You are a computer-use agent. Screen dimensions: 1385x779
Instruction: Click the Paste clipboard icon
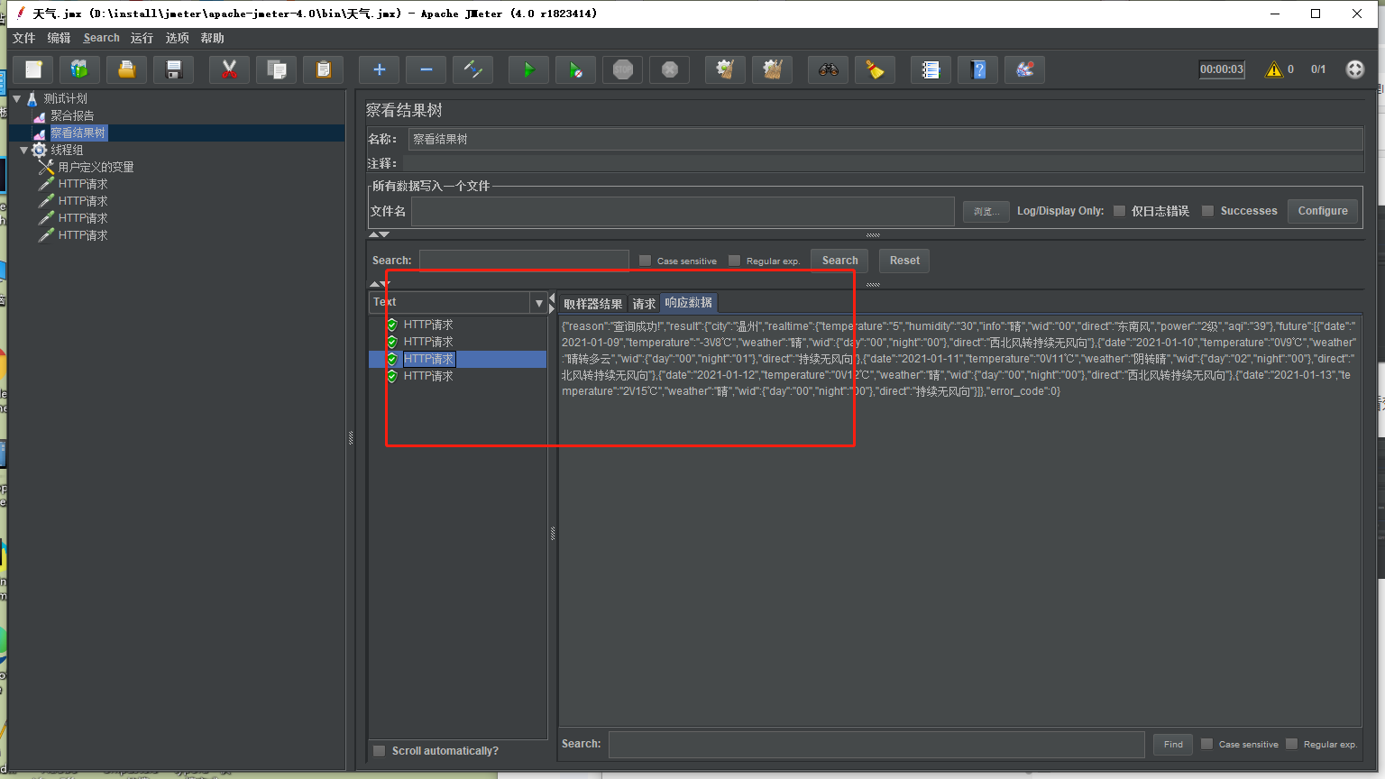point(324,69)
